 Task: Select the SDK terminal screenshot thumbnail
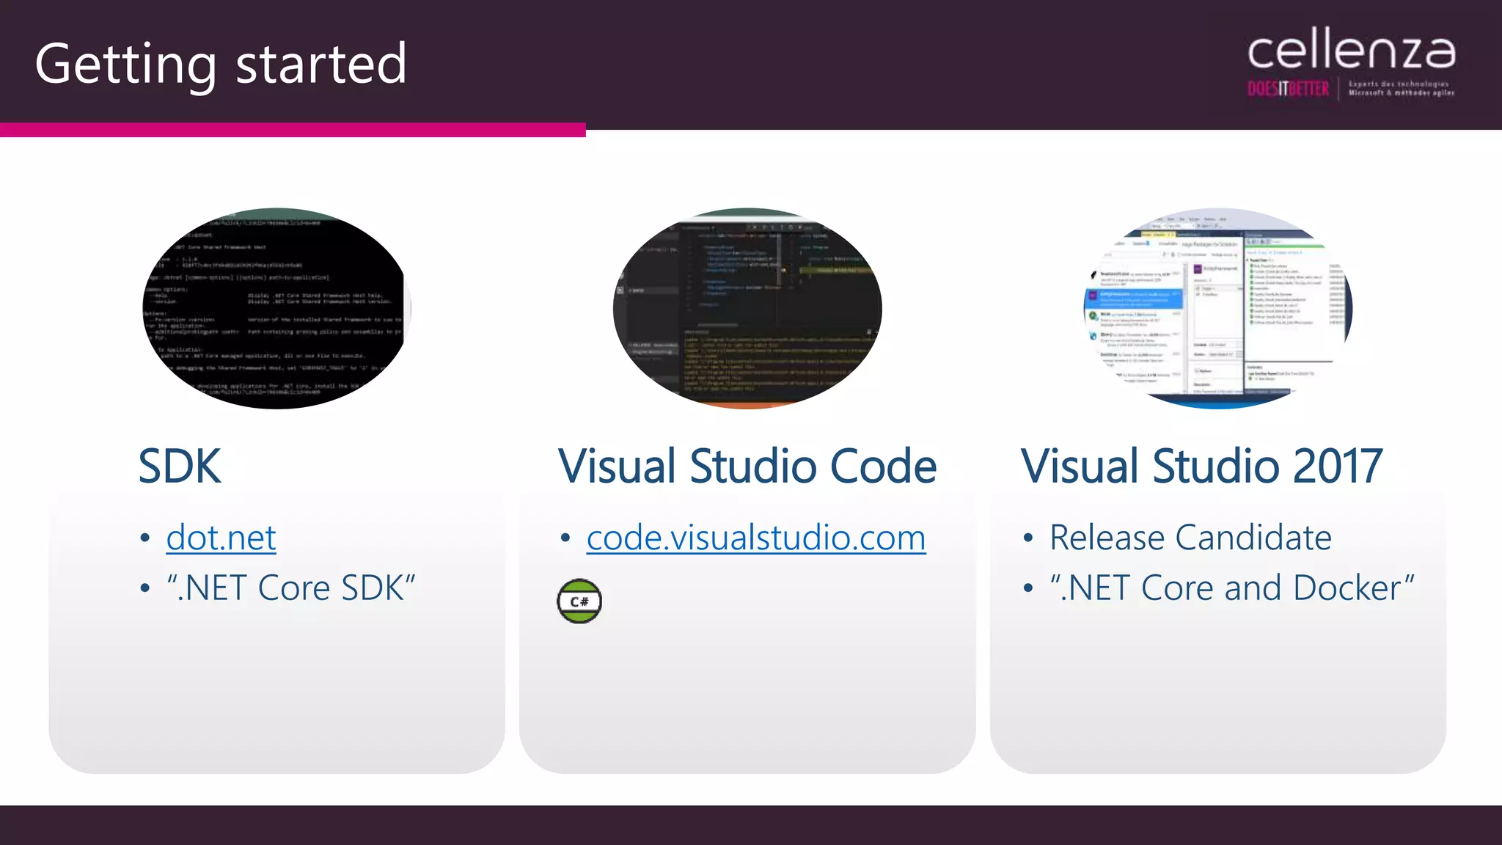(x=276, y=308)
